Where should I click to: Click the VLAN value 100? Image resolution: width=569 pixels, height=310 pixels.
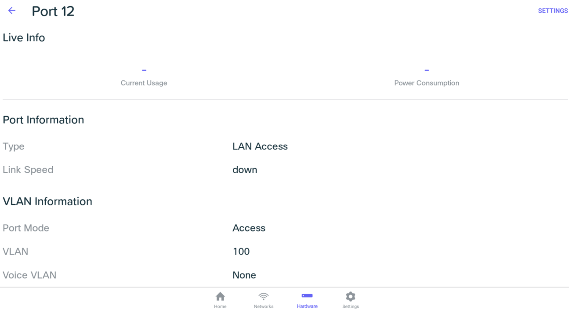click(x=241, y=251)
